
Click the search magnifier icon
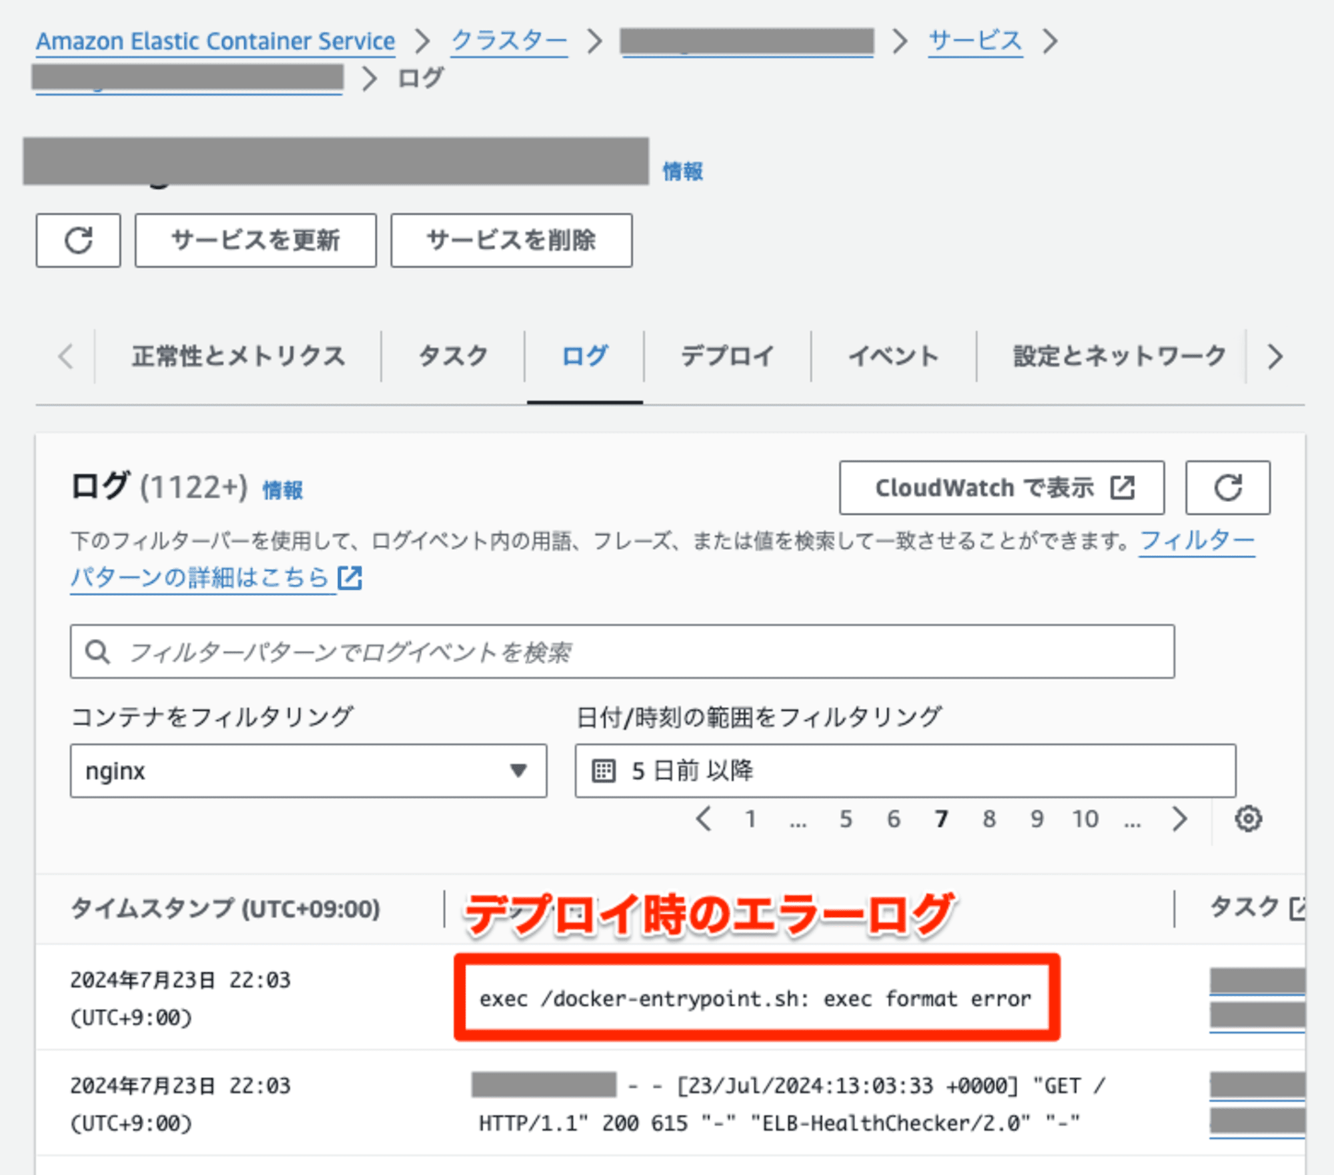[98, 652]
